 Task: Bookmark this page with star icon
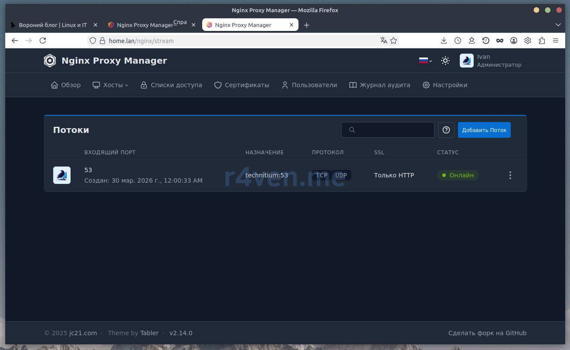(394, 41)
